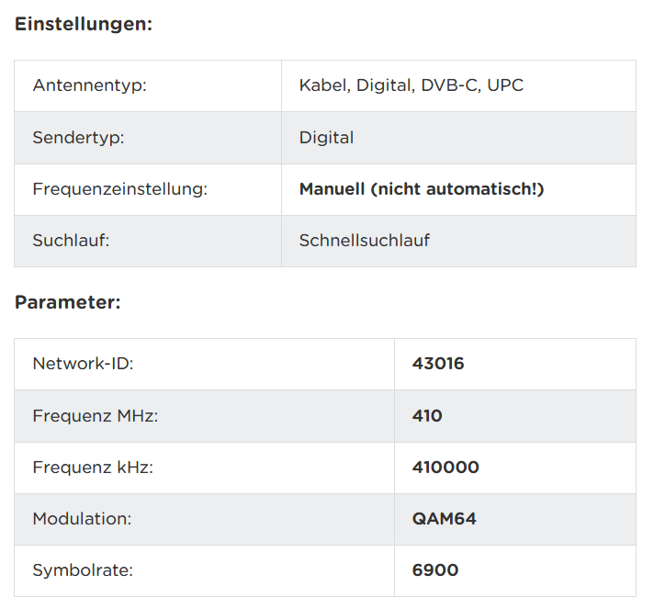Click the QAM64 modulation value
654x609 pixels.
click(445, 519)
